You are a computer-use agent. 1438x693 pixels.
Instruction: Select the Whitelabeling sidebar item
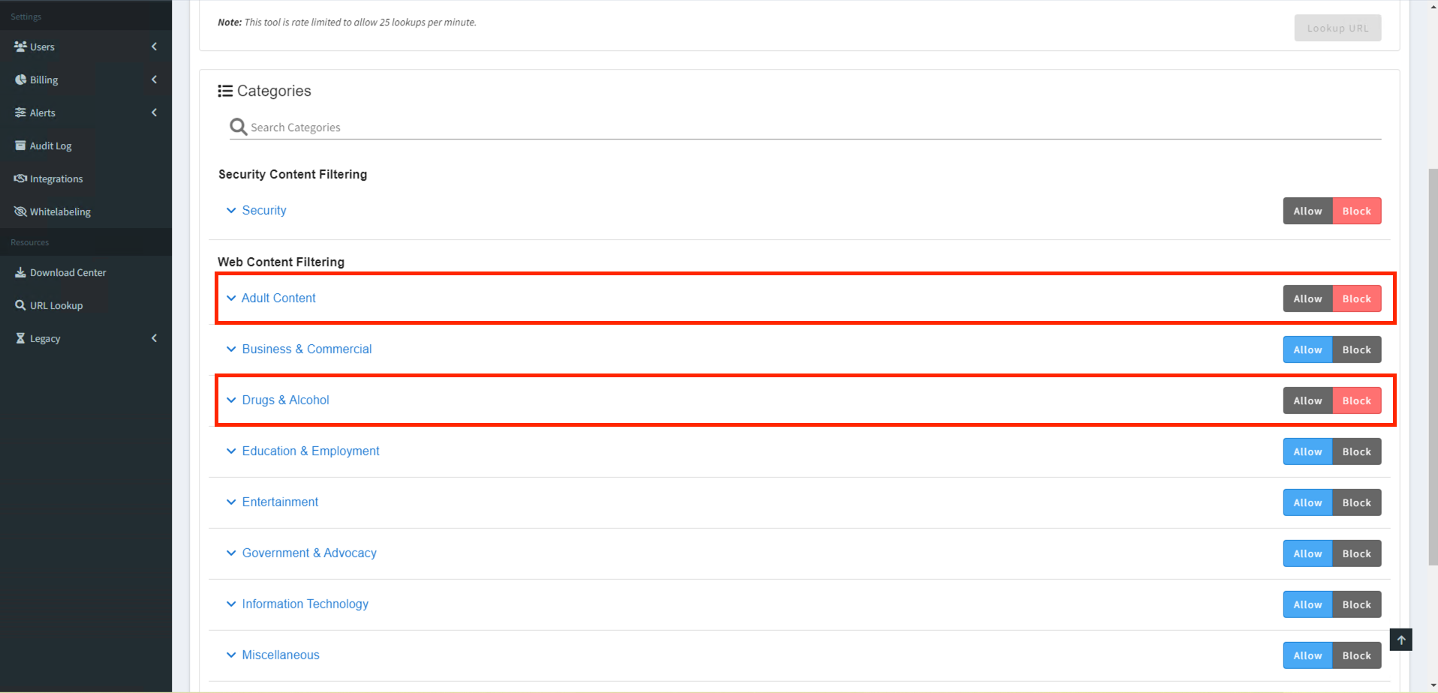(60, 211)
